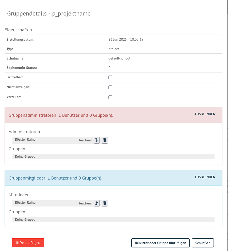Click the vertical scrollbar at right edge
Screen dimensions: 228x251
coord(227,126)
